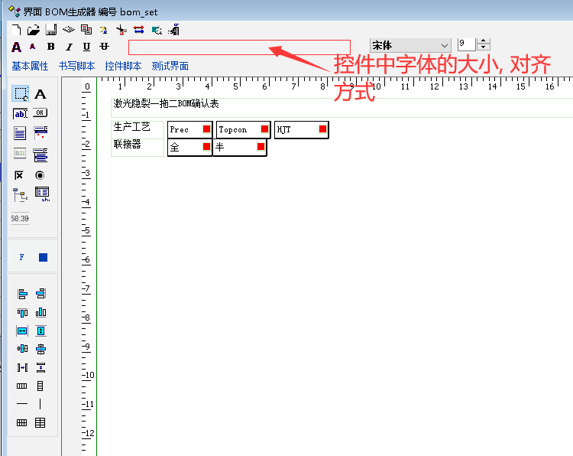Click the scissors cut icon
This screenshot has width=573, height=456.
click(121, 30)
